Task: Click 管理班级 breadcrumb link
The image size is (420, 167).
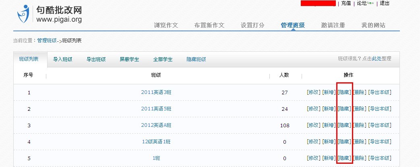Action: [47, 41]
